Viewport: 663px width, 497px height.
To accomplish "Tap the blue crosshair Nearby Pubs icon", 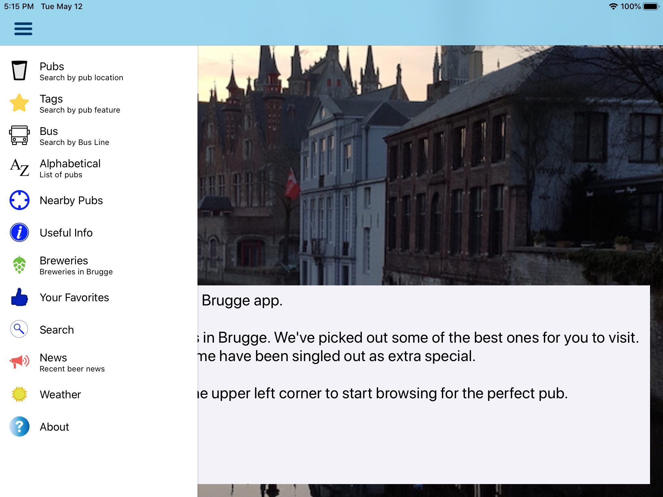I will click(x=19, y=200).
